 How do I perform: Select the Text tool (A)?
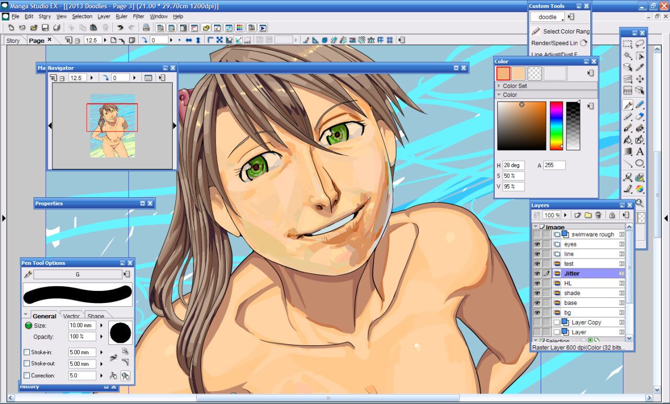640,152
